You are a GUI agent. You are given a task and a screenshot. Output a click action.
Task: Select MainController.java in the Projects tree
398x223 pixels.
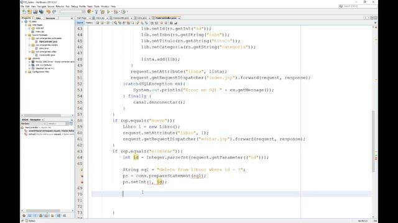pyautogui.click(x=48, y=42)
